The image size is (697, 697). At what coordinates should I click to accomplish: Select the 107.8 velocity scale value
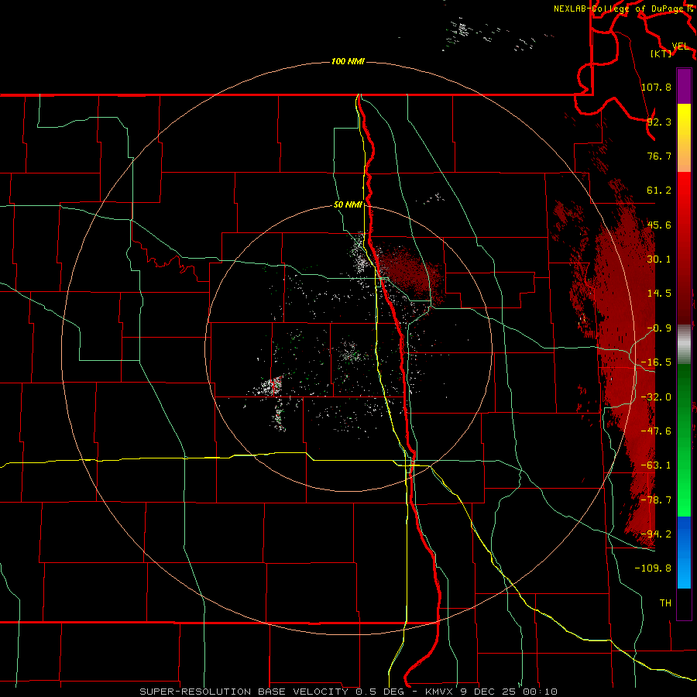(x=656, y=87)
